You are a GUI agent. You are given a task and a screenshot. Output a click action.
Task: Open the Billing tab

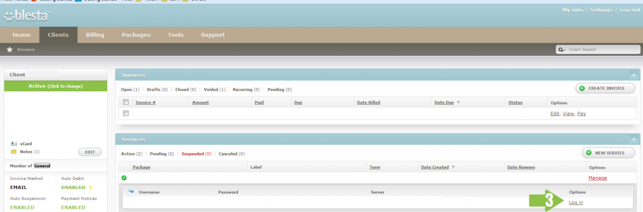(x=95, y=35)
